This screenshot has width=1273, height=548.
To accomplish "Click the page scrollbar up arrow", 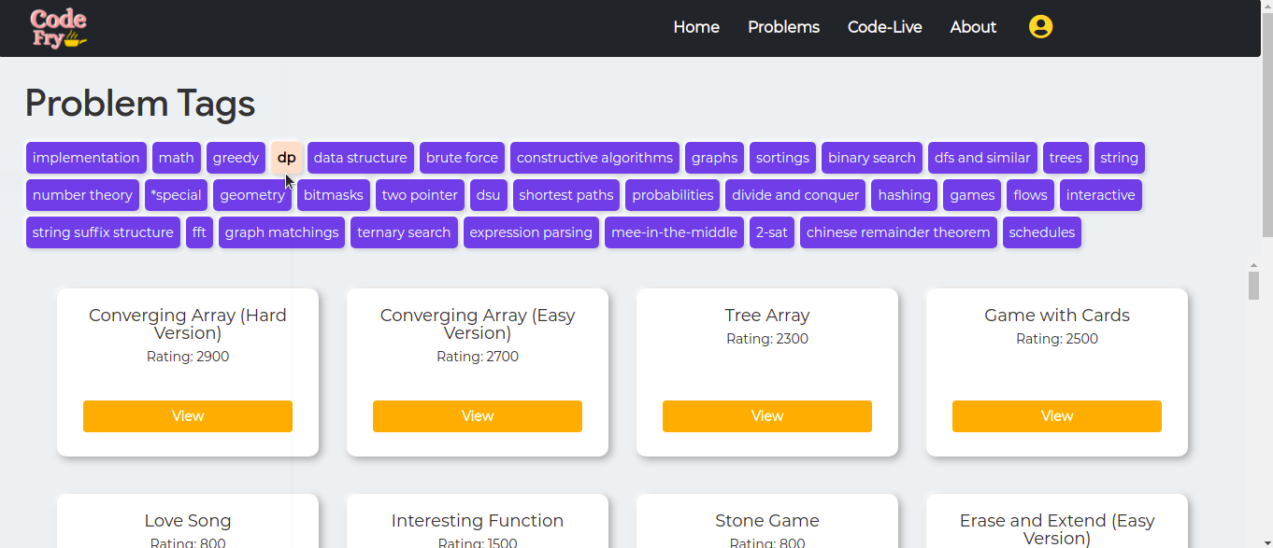I will [x=1266, y=7].
